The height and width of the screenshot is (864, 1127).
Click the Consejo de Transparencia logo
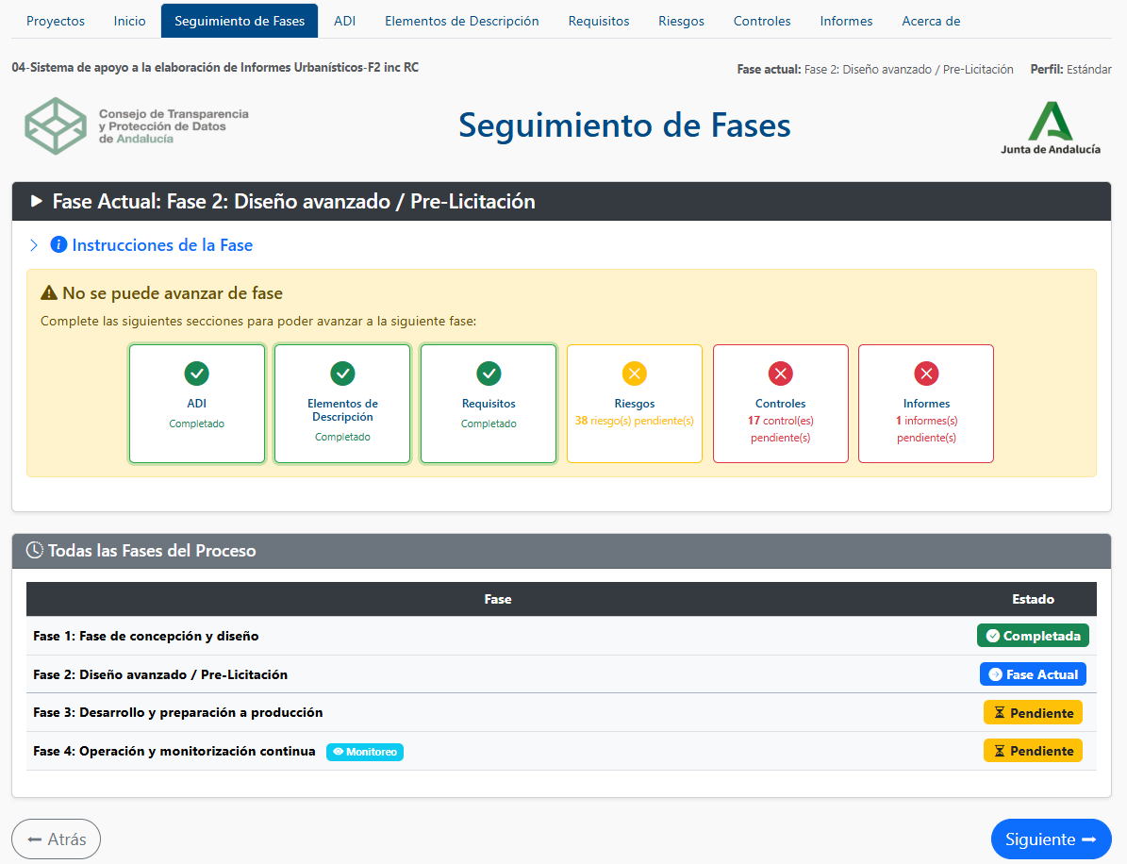pos(137,125)
